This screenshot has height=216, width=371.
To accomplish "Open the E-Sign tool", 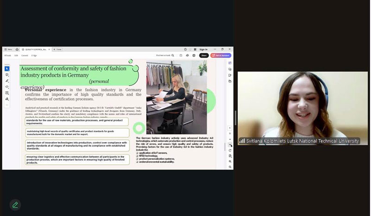I will pyautogui.click(x=34, y=55).
